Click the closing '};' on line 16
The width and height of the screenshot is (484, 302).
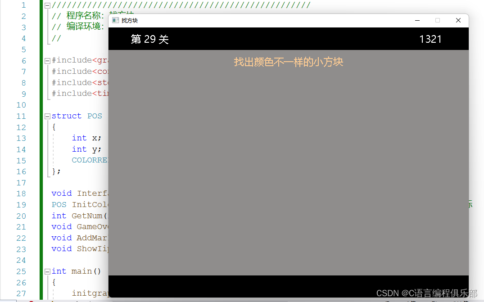56,171
